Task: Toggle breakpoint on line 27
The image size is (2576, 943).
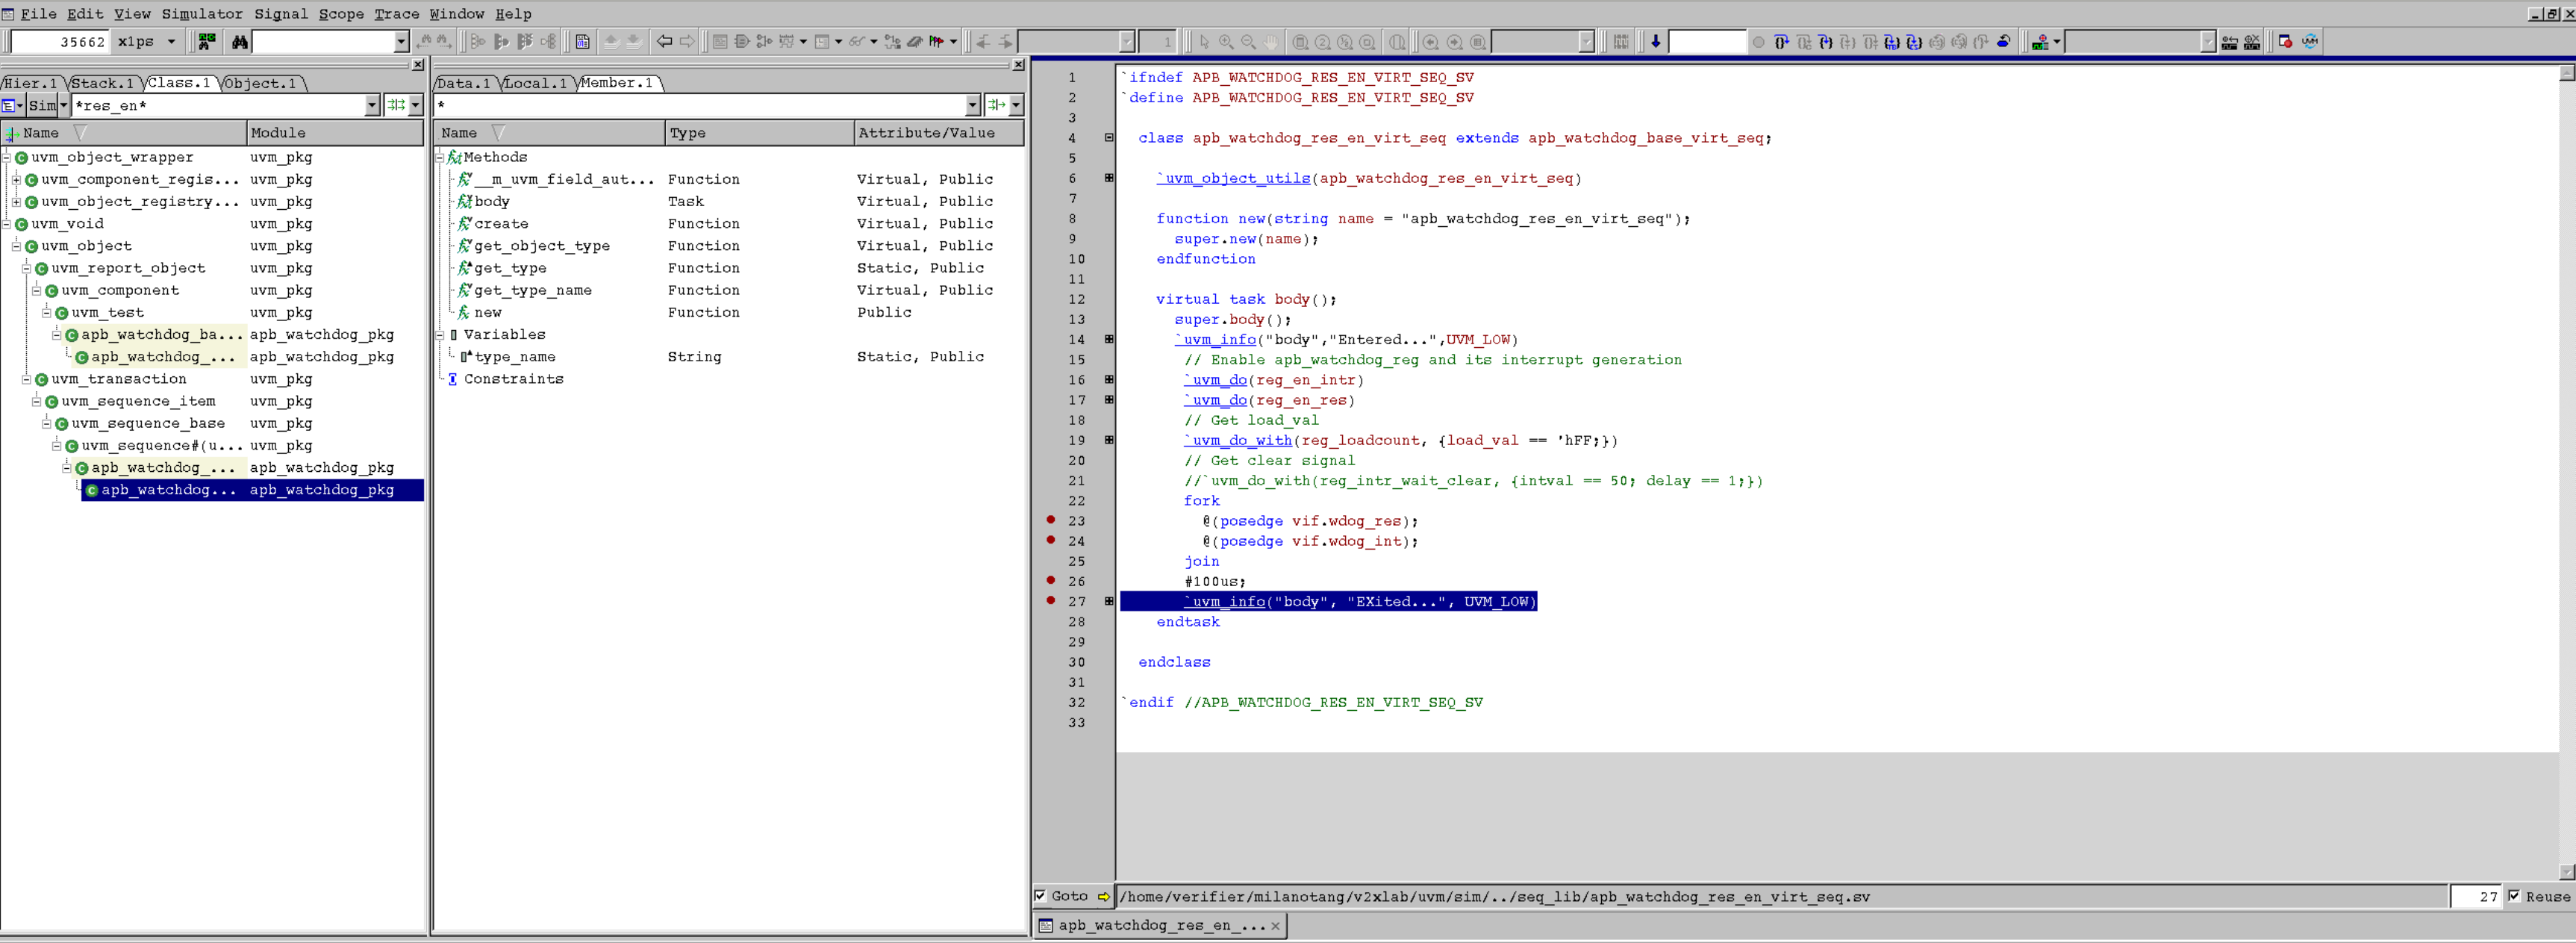Action: (x=1051, y=601)
